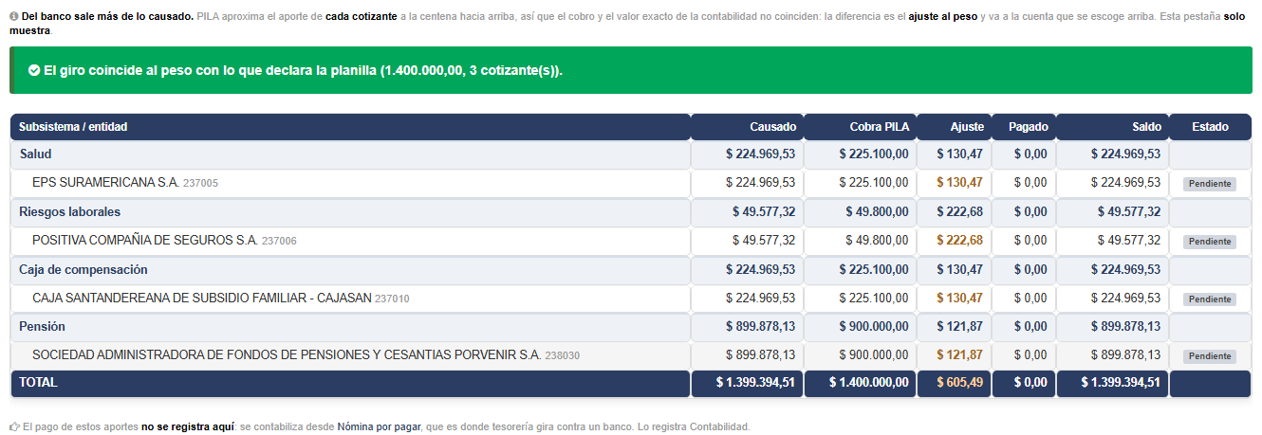The height and width of the screenshot is (435, 1262).
Task: Click the total Ajuste value '$ 605,49'
Action: (960, 383)
